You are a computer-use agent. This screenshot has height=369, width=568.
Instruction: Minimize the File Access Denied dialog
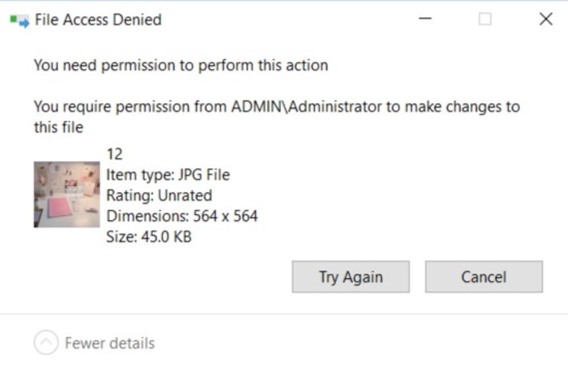tap(425, 19)
